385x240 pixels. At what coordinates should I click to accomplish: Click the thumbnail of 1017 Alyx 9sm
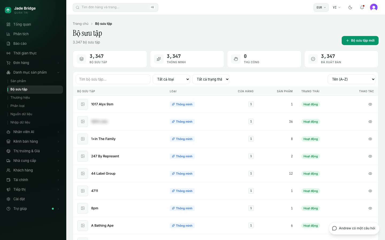tap(83, 104)
